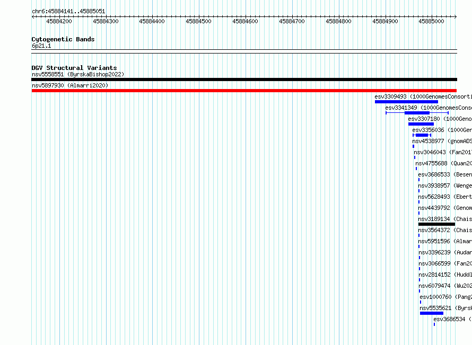Click ruler position 45884400
472x345 pixels.
coord(152,21)
